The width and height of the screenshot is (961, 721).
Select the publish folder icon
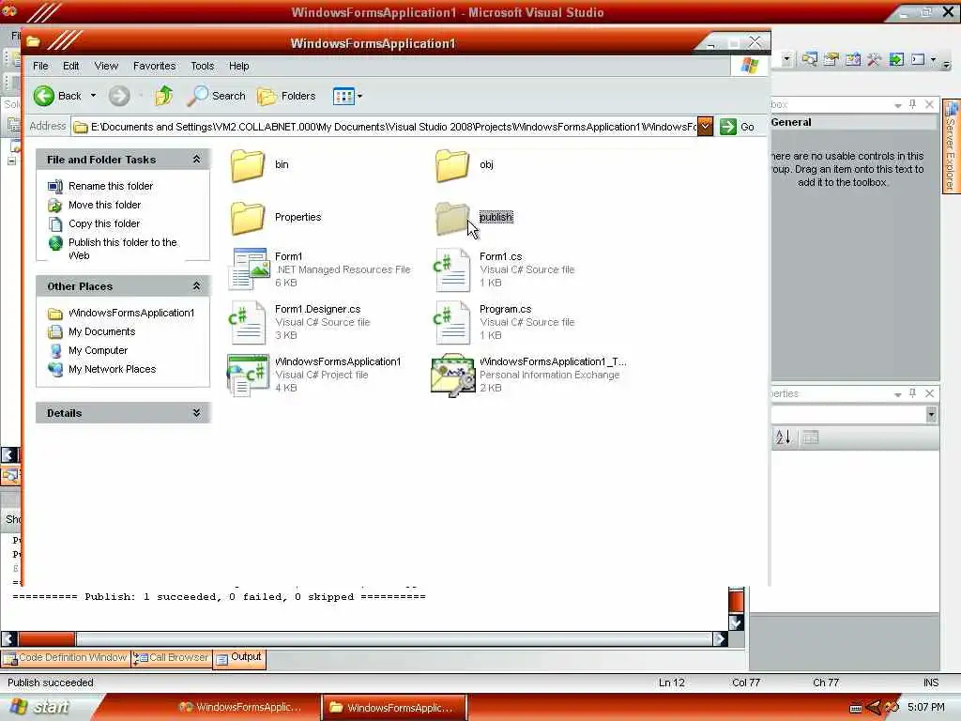pos(452,218)
